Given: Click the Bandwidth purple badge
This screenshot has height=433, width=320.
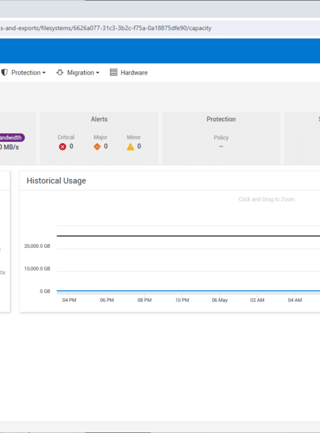Looking at the screenshot, I should click(x=12, y=137).
